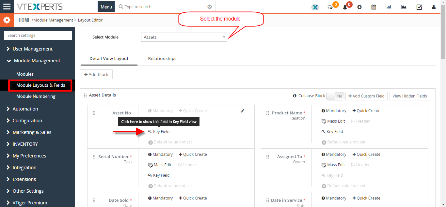
Task: Open the tasks checkbox icon in header
Action: click(x=419, y=7)
